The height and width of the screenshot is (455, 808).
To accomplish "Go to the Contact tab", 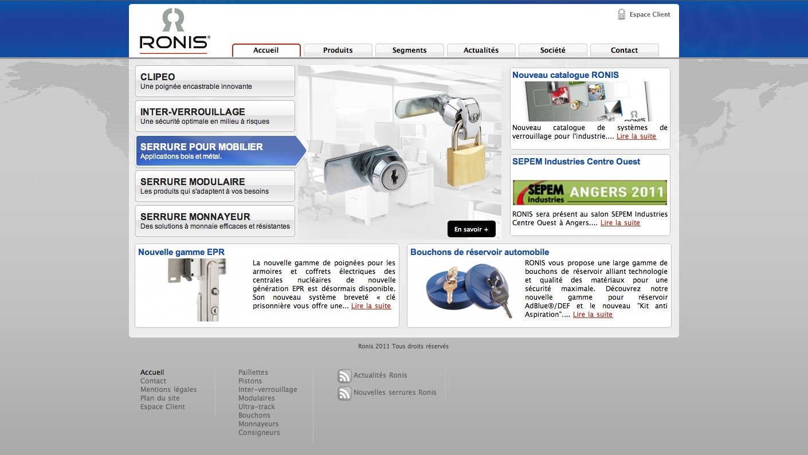I will (x=625, y=50).
